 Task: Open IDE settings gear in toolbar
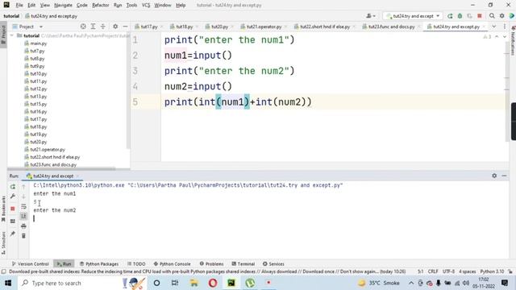501,16
